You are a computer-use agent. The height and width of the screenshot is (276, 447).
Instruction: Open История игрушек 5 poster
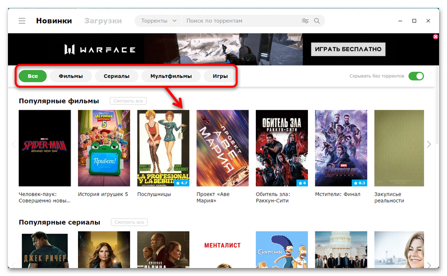coord(104,148)
